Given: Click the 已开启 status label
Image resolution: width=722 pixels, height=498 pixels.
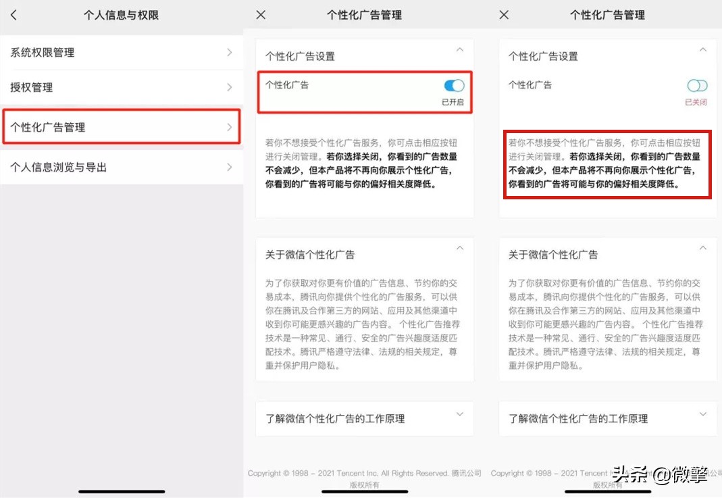Looking at the screenshot, I should [453, 102].
